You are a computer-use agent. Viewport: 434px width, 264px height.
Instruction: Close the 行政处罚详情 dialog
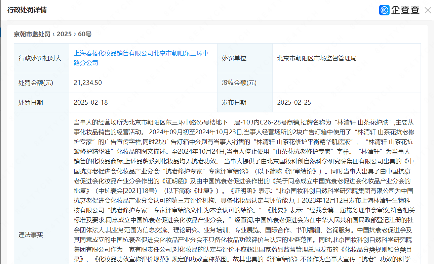tap(428, 10)
